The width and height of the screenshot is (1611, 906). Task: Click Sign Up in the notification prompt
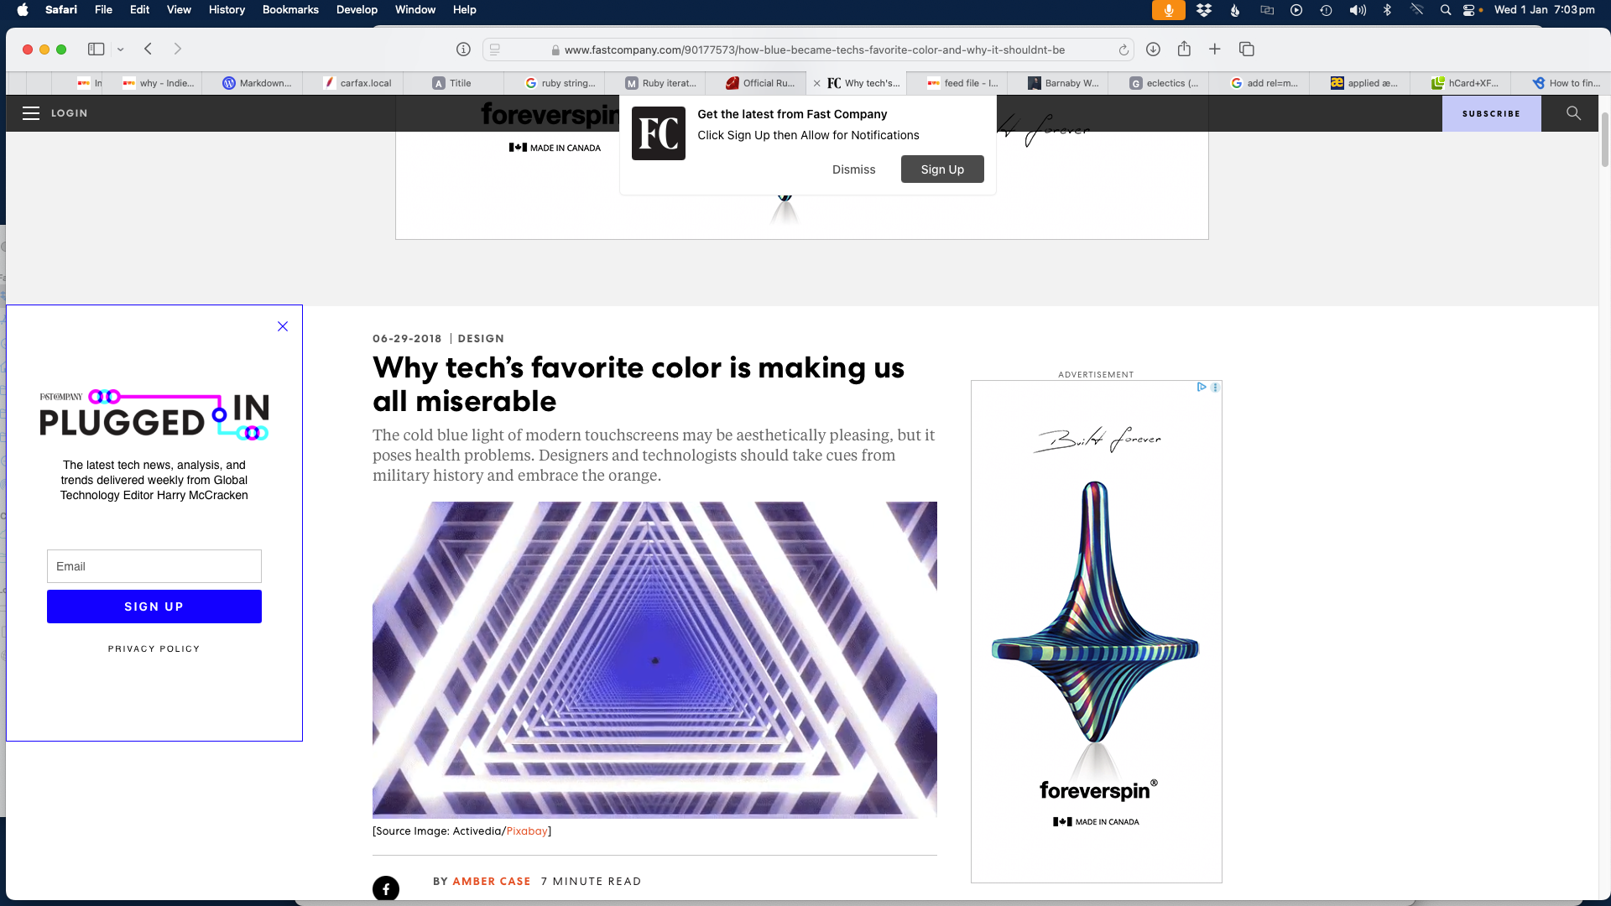[x=941, y=169]
